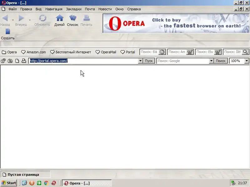Expand the address bar history dropdown
Screen dimensions: 250x187
tap(140, 61)
